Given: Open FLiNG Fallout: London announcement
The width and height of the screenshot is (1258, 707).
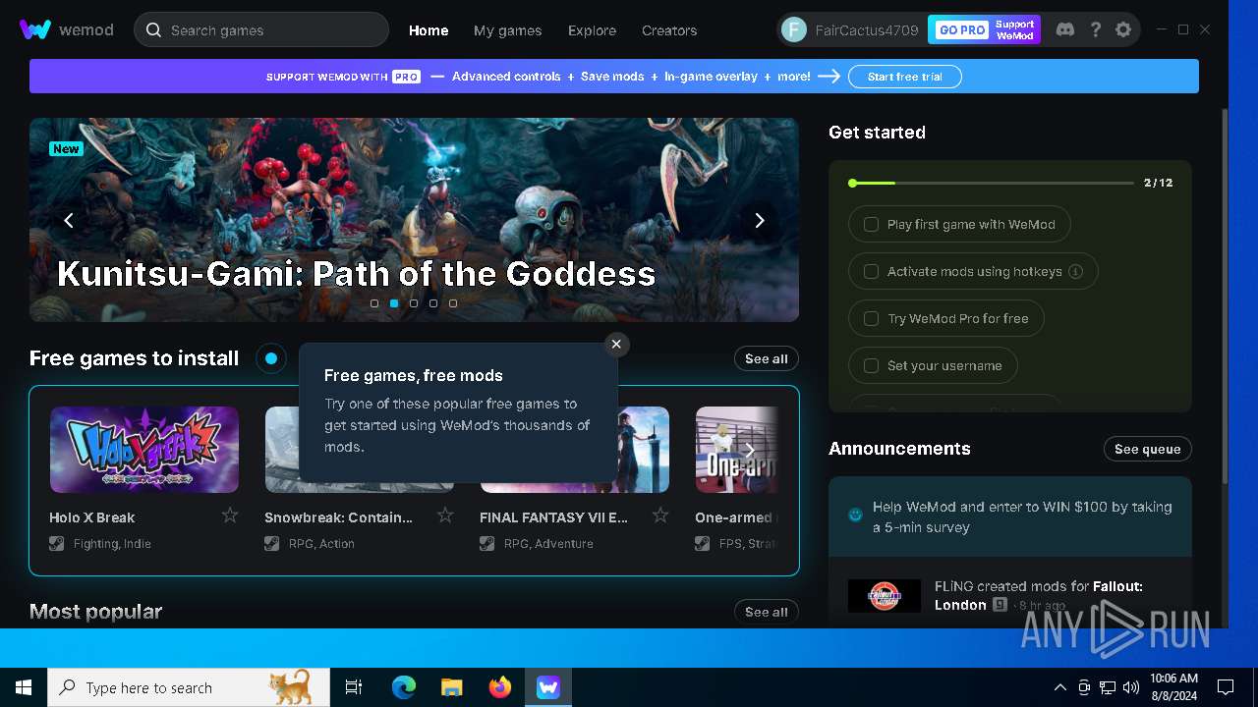Looking at the screenshot, I should coord(1010,595).
